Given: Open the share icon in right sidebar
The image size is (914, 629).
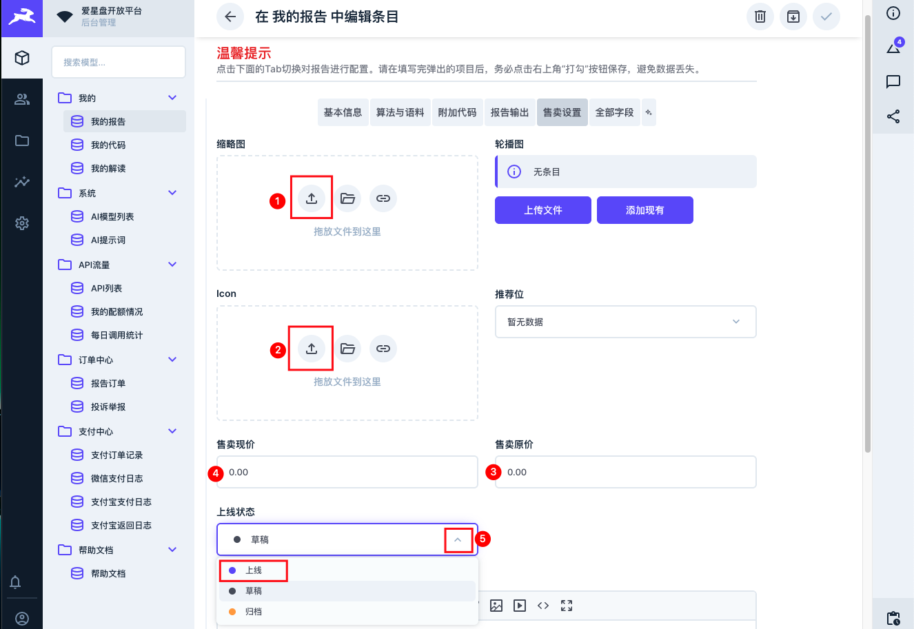Looking at the screenshot, I should click(x=893, y=116).
